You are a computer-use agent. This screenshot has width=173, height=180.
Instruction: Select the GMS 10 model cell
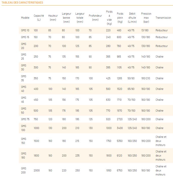click(25, 30)
